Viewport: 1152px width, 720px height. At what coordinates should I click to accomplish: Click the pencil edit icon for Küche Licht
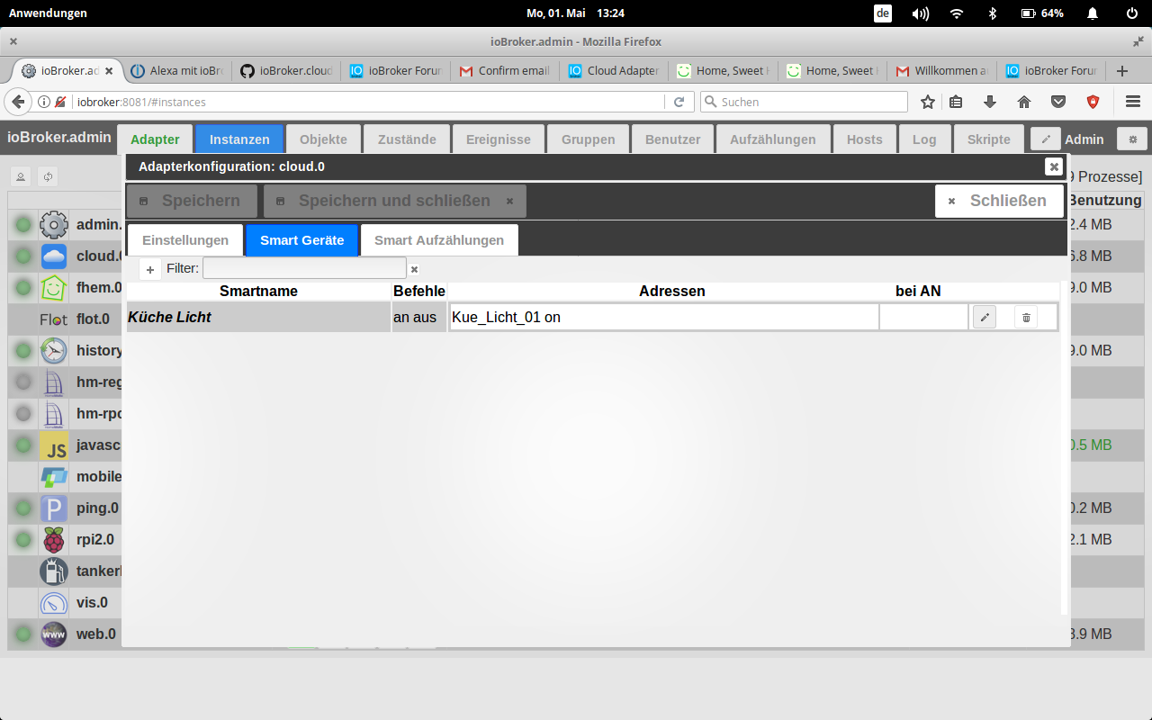click(x=985, y=317)
